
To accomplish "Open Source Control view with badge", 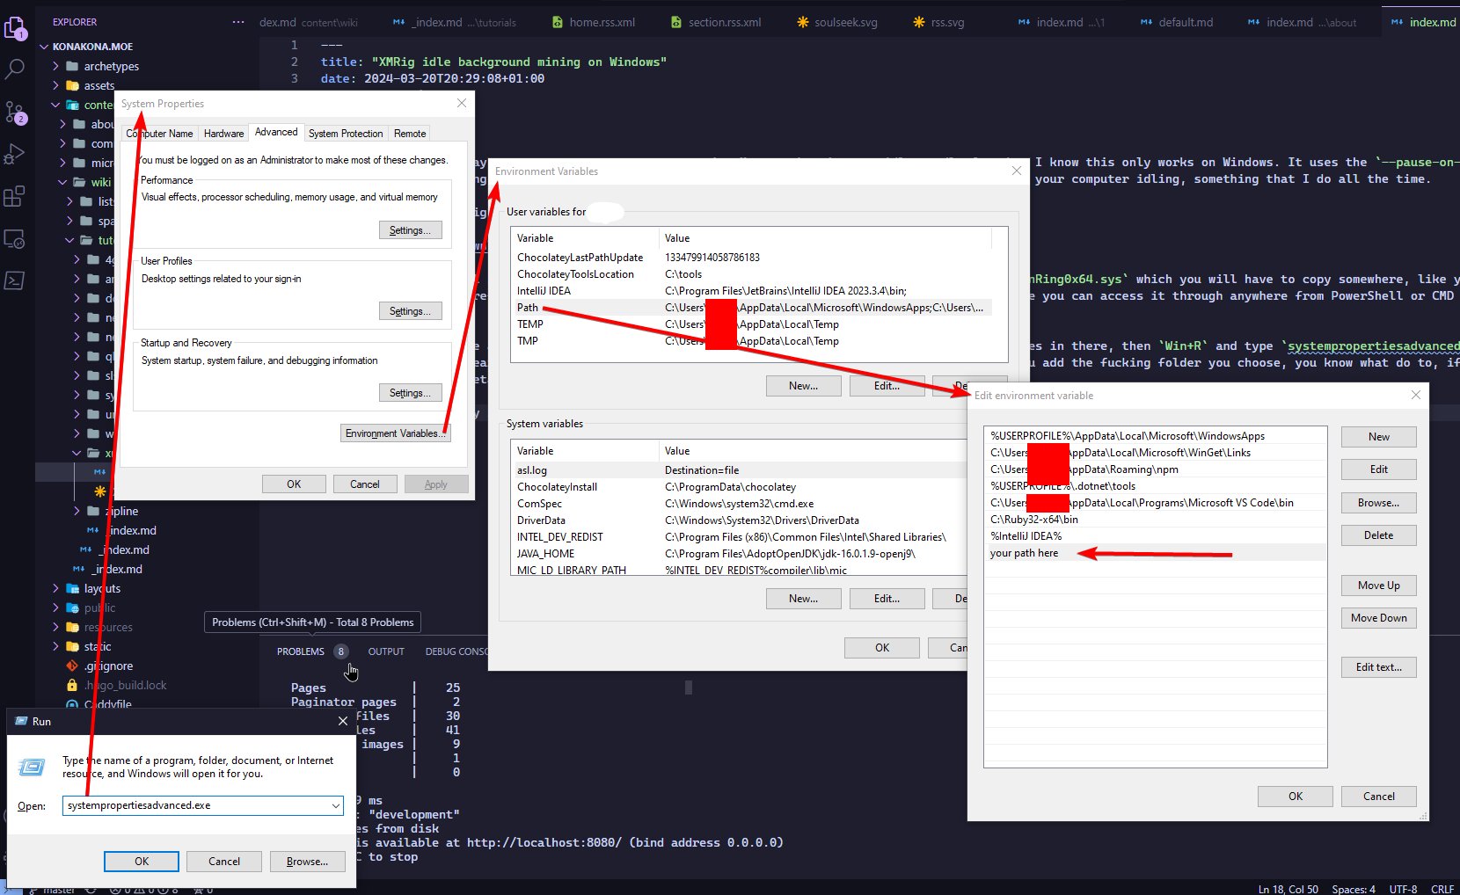I will coord(15,112).
